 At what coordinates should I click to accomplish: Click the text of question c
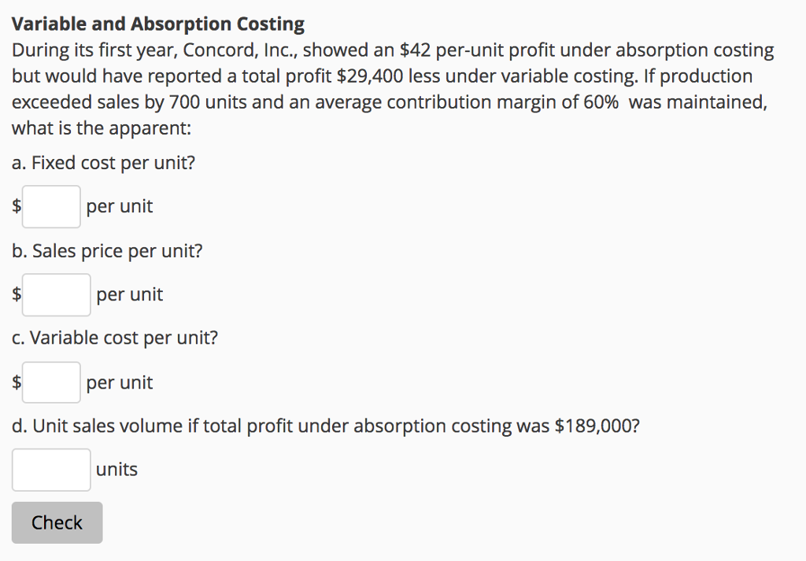[113, 337]
